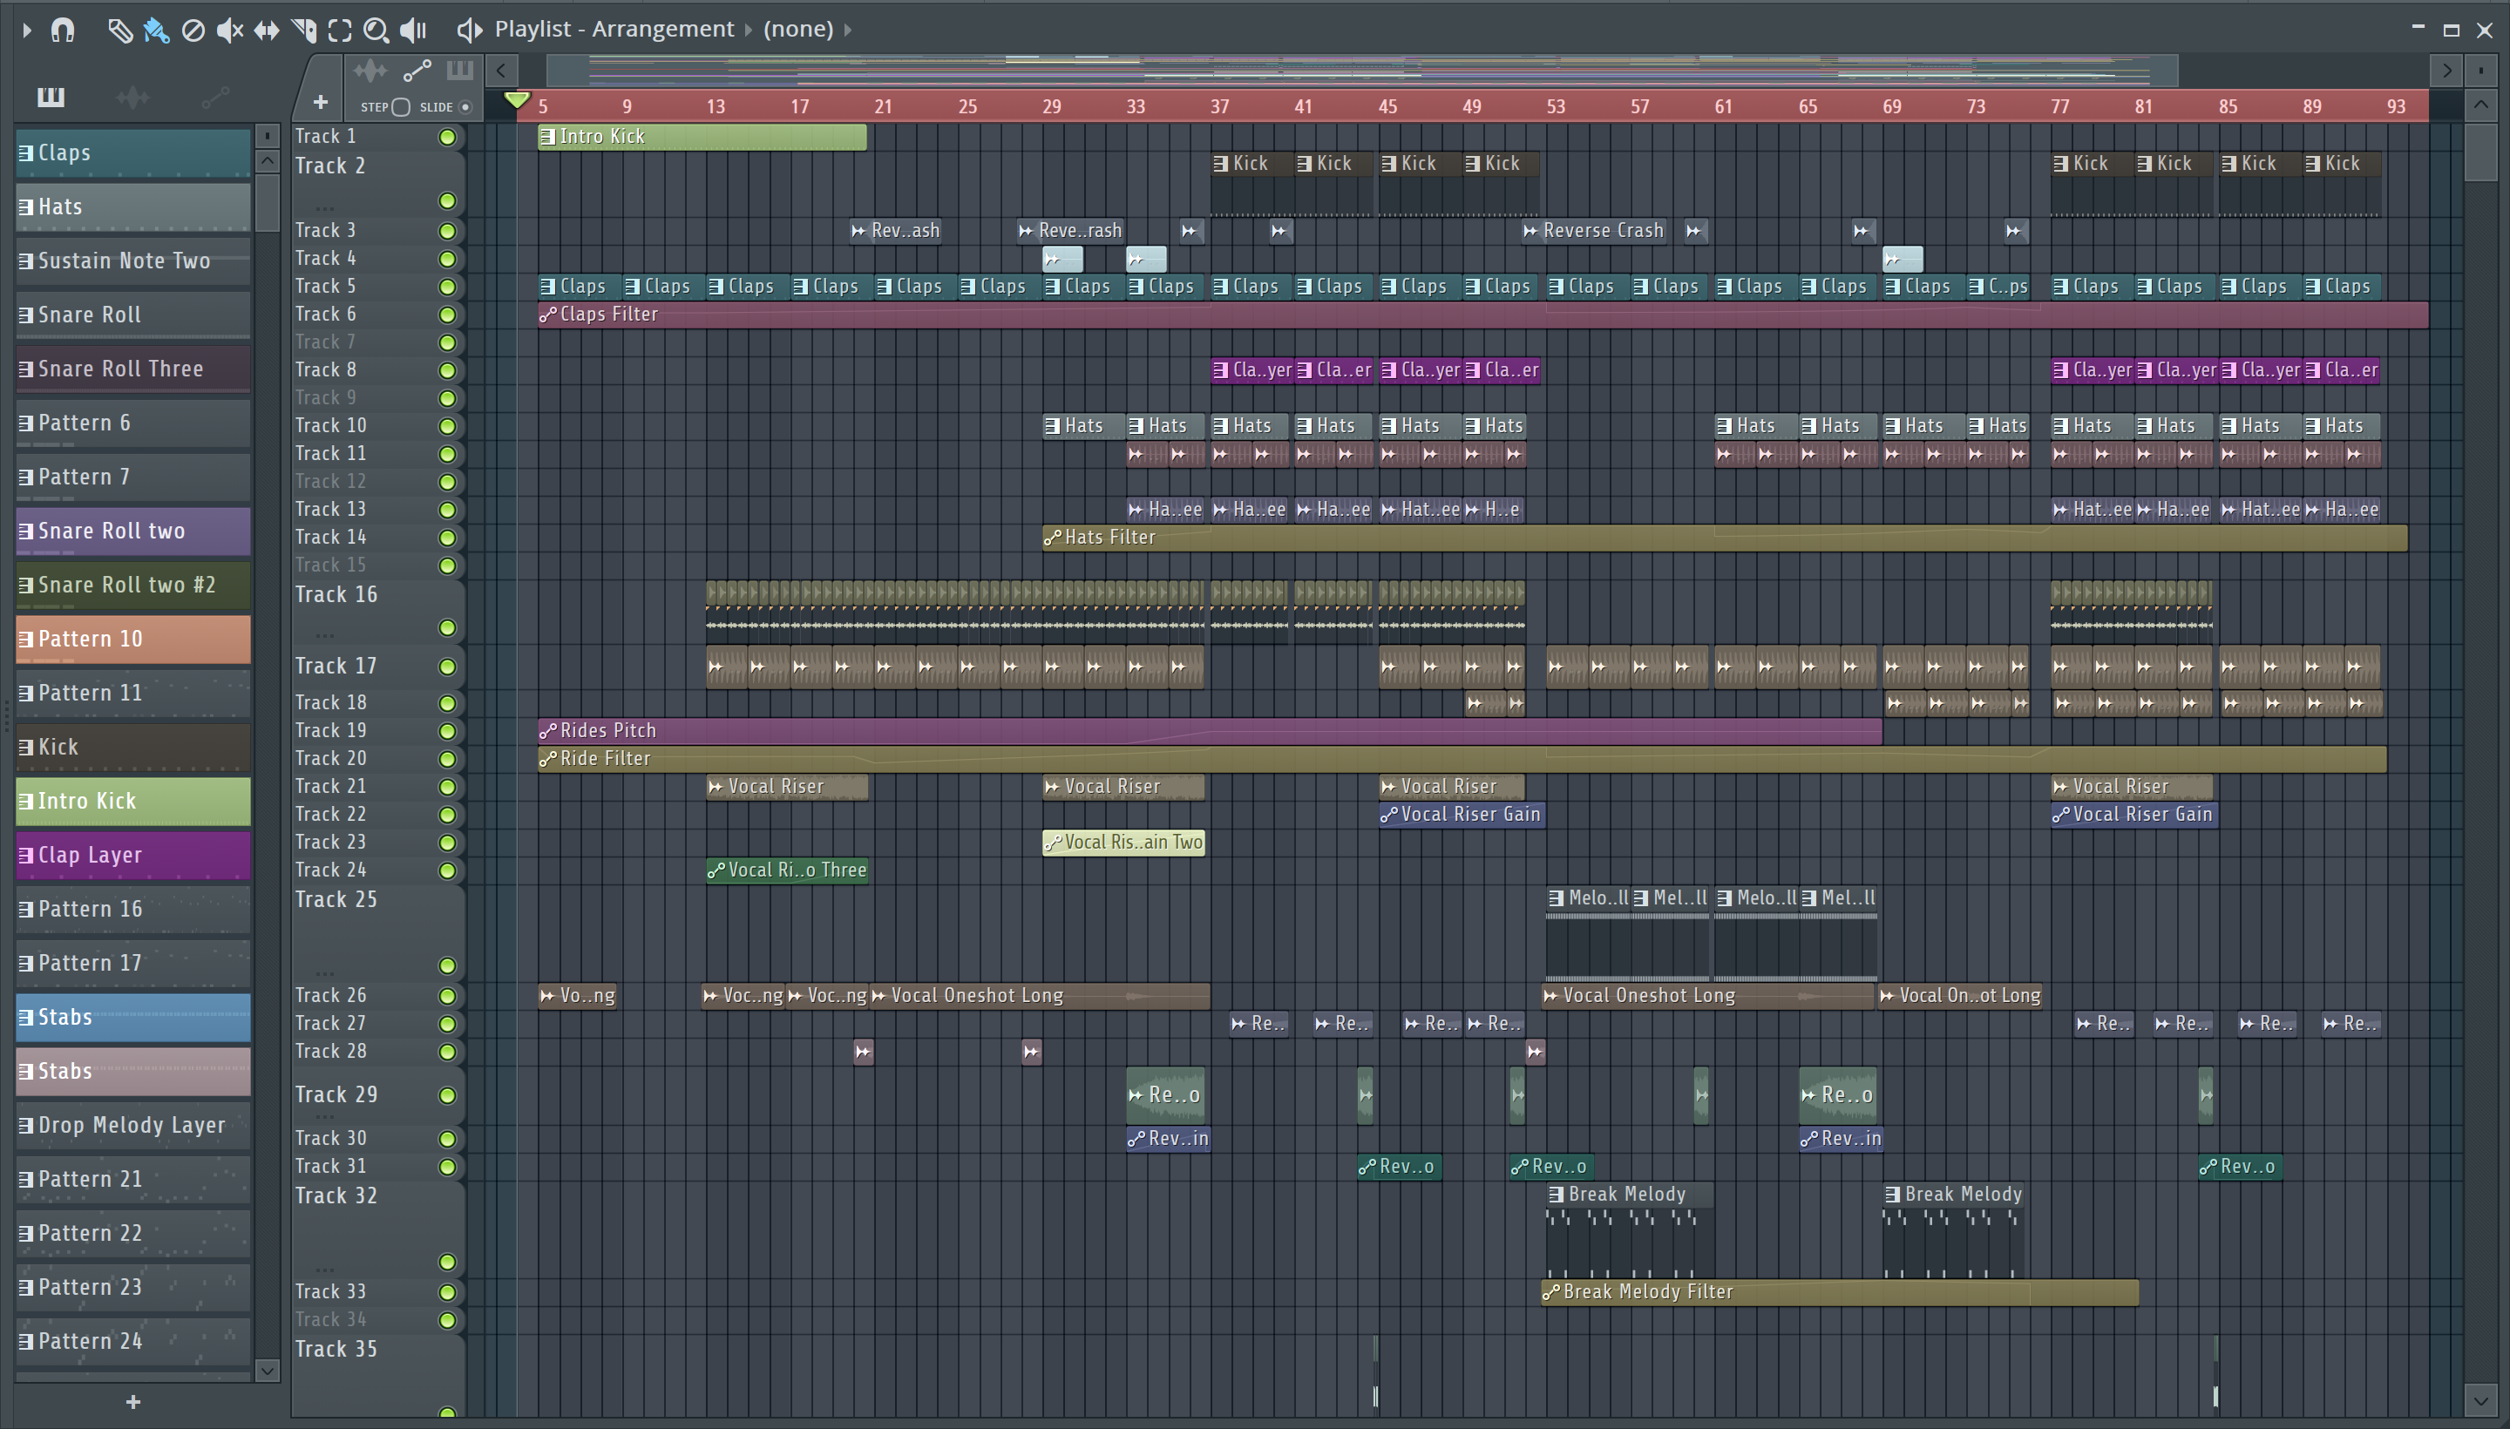Click the picker panel scroll up arrow
The height and width of the screenshot is (1429, 2510).
[267, 161]
